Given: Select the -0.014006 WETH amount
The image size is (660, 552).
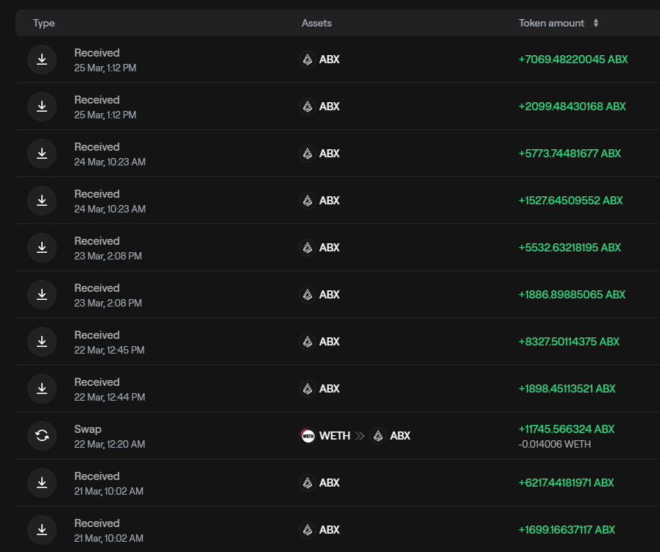Looking at the screenshot, I should tap(555, 445).
